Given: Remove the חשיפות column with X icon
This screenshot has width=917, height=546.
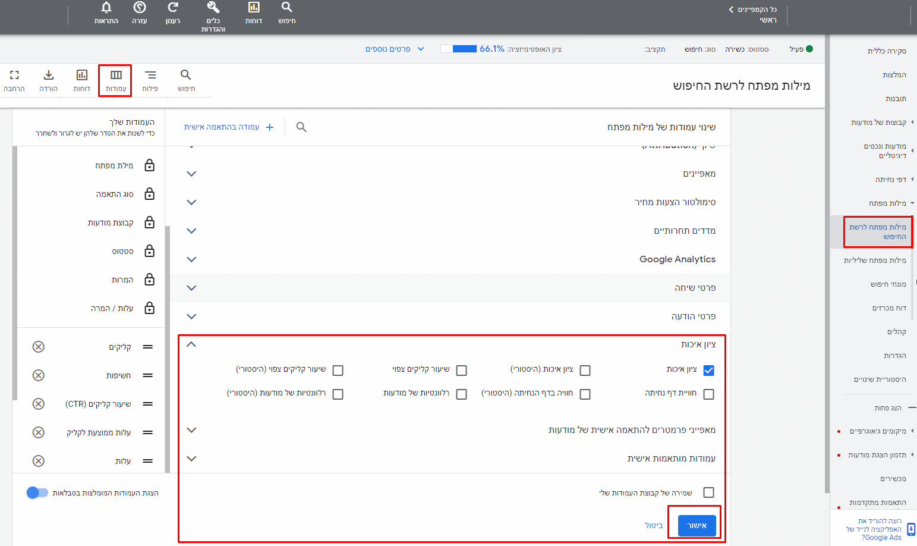Looking at the screenshot, I should coord(39,375).
